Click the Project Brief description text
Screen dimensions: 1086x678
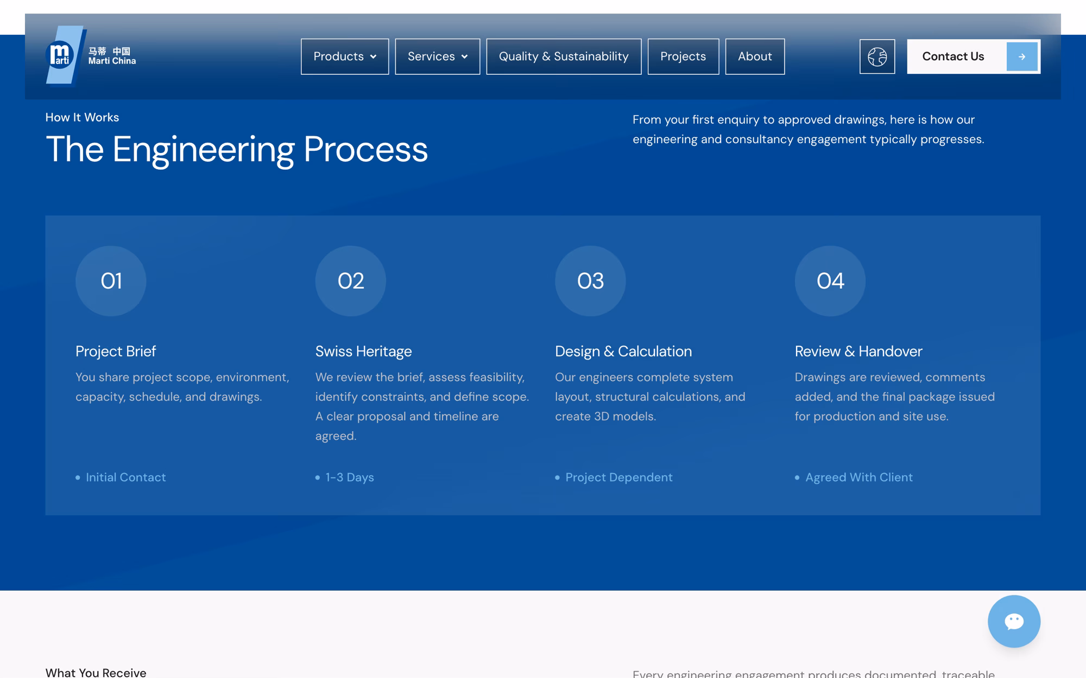pos(182,387)
